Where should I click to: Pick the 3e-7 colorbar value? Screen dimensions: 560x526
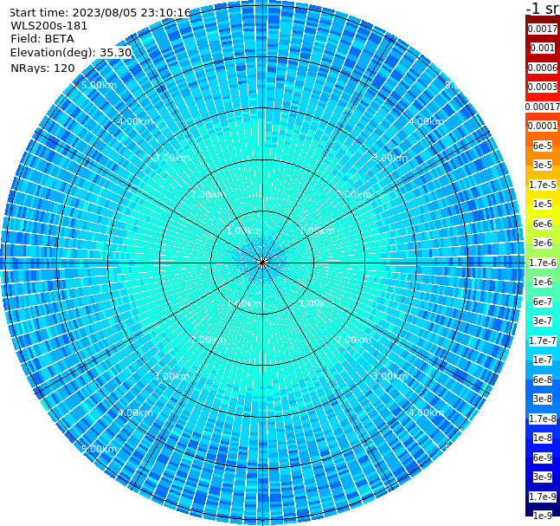(x=543, y=321)
